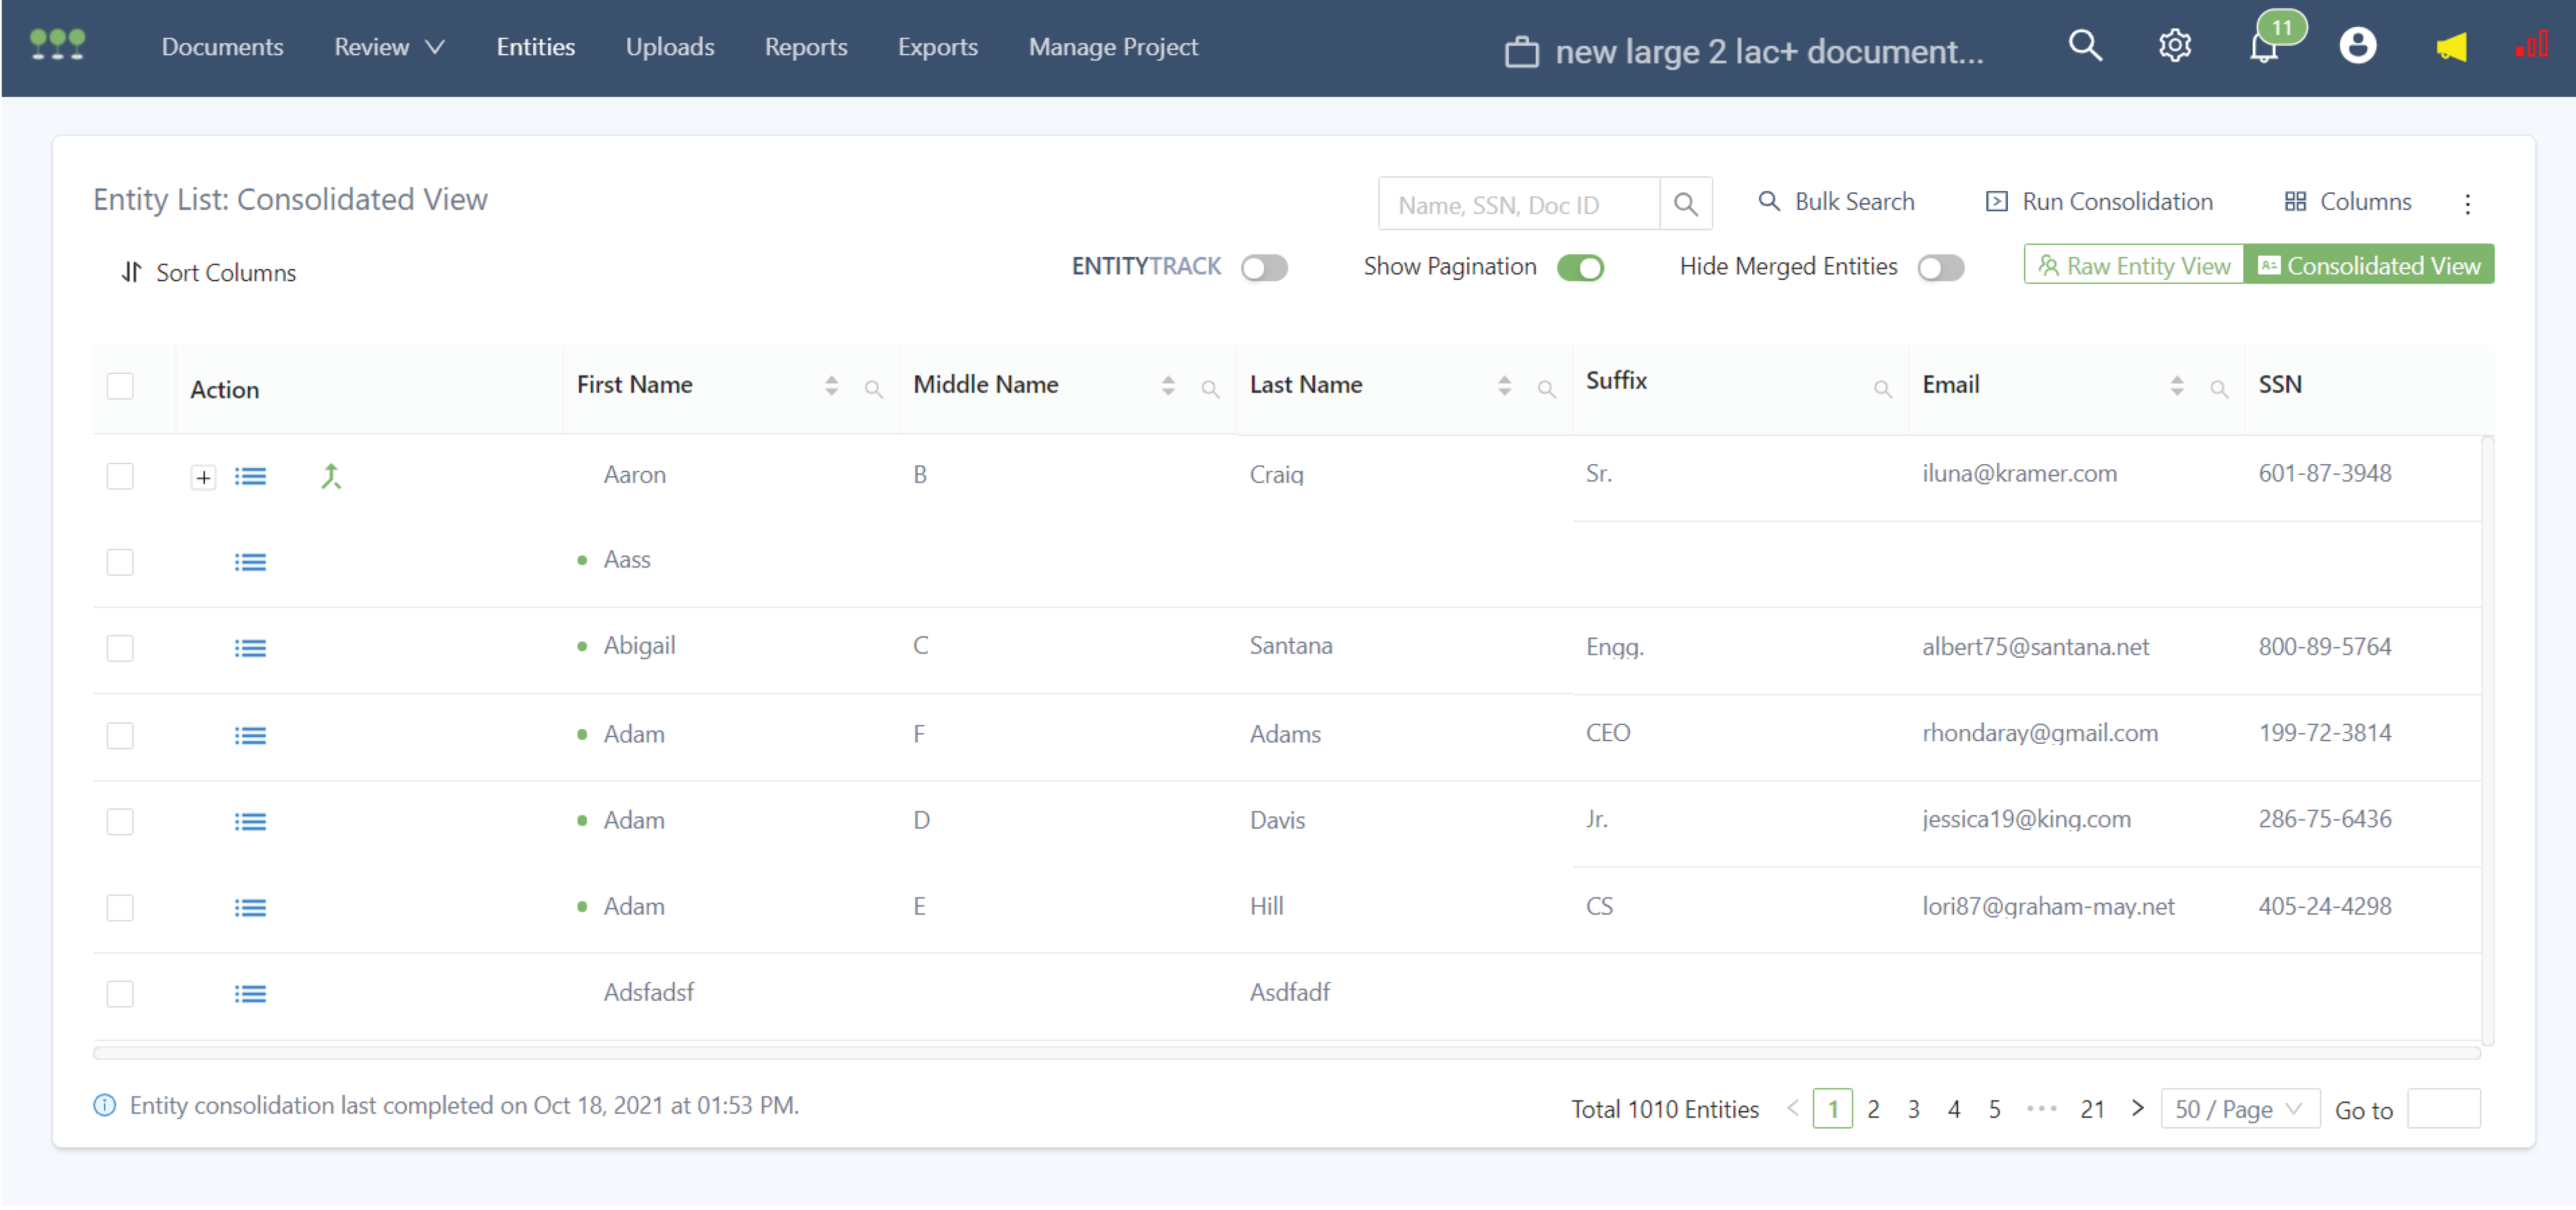Jump to page 21 in pagination

tap(2091, 1109)
